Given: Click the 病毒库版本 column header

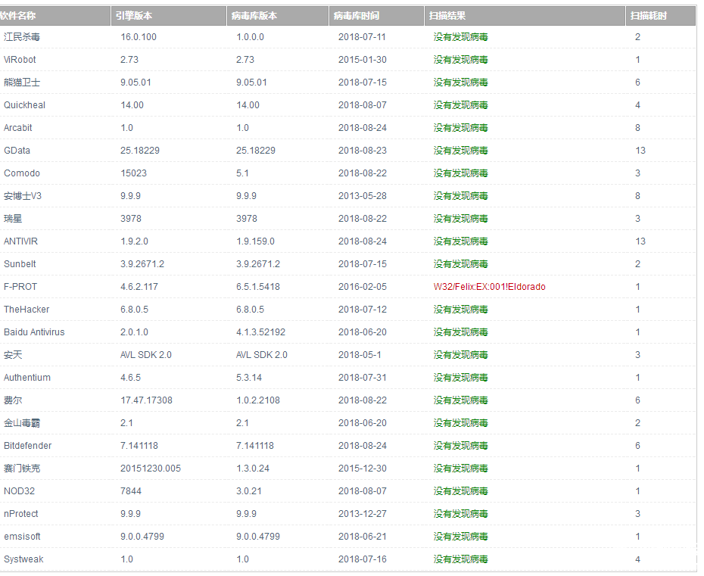Looking at the screenshot, I should pos(254,16).
